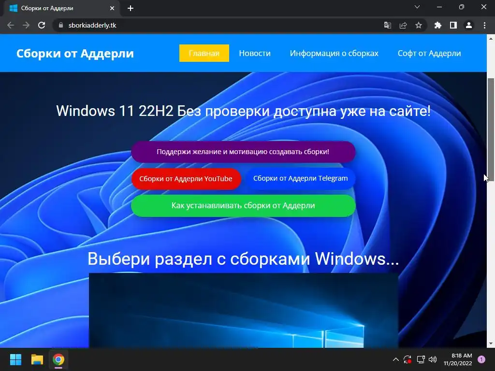The height and width of the screenshot is (371, 495).
Task: Click Выбери раздел с сборками Windows heading
Action: coord(243,259)
